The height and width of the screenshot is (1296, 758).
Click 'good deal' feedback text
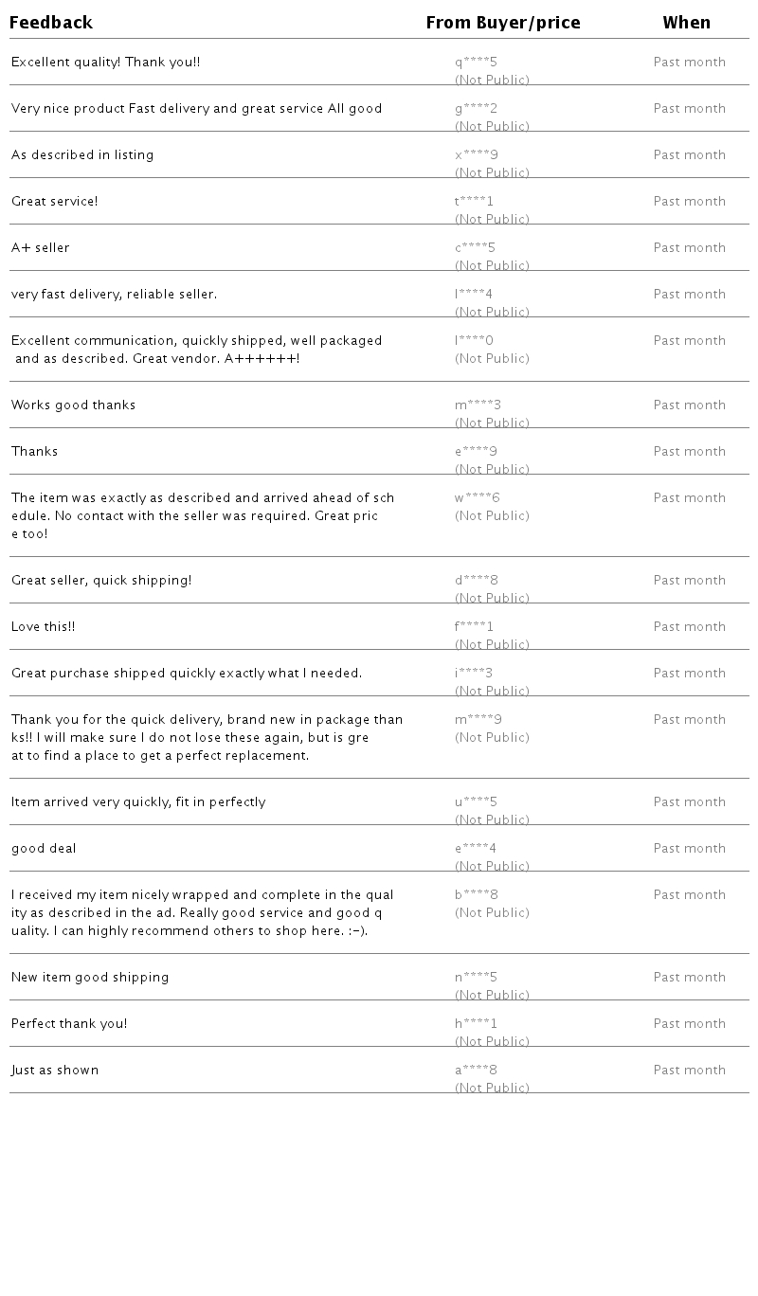click(x=44, y=849)
